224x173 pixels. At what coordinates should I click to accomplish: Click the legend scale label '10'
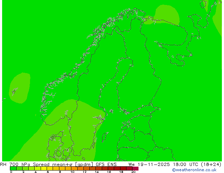tap(72, 172)
